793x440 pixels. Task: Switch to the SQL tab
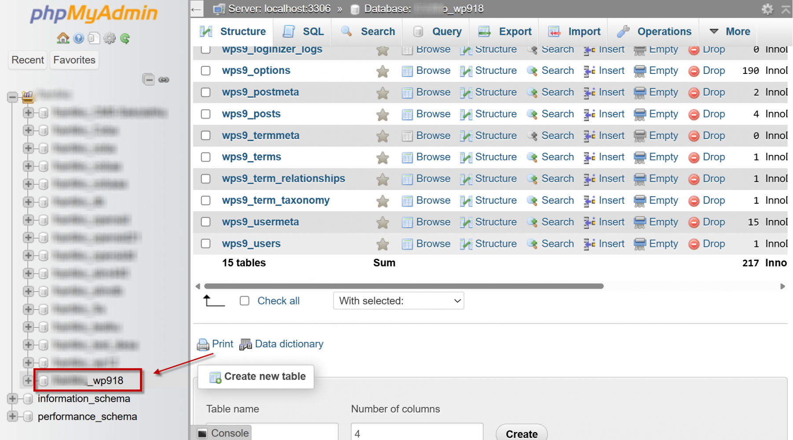coord(304,32)
